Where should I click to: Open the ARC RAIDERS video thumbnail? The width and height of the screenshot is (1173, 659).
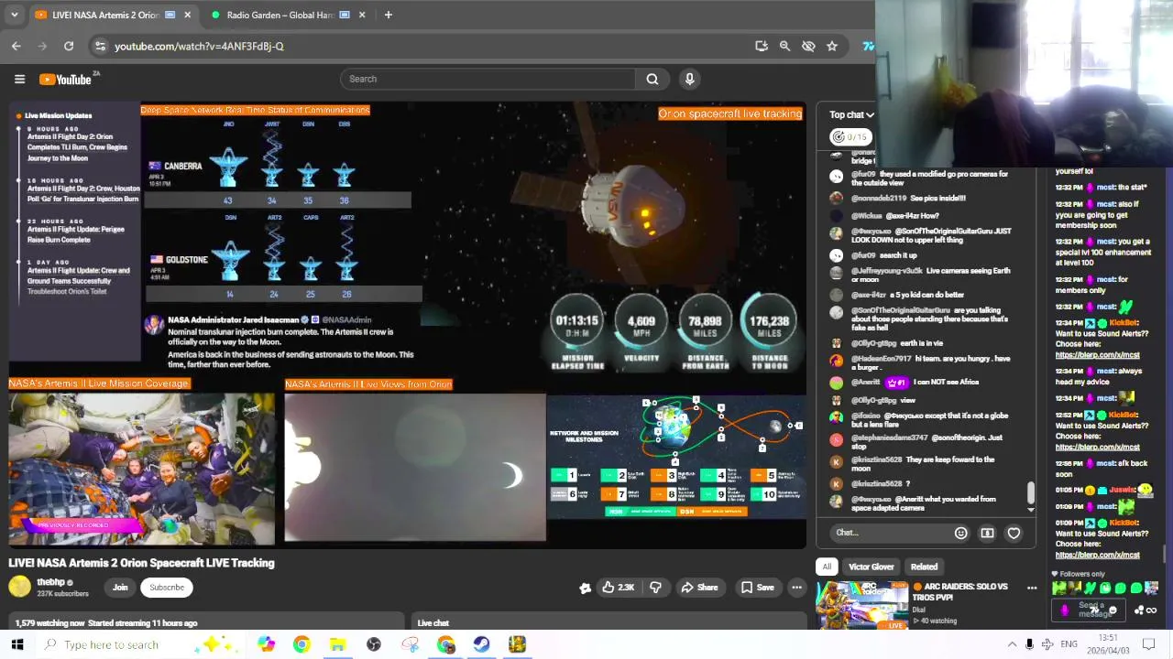pos(862,605)
